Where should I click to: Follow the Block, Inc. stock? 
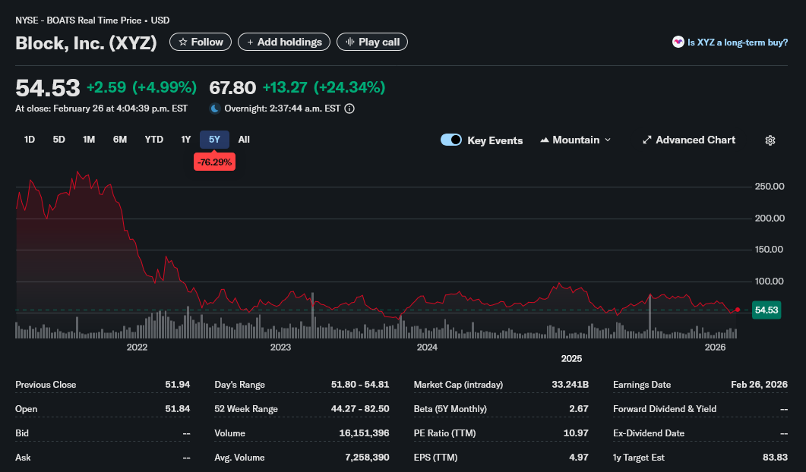coord(201,42)
